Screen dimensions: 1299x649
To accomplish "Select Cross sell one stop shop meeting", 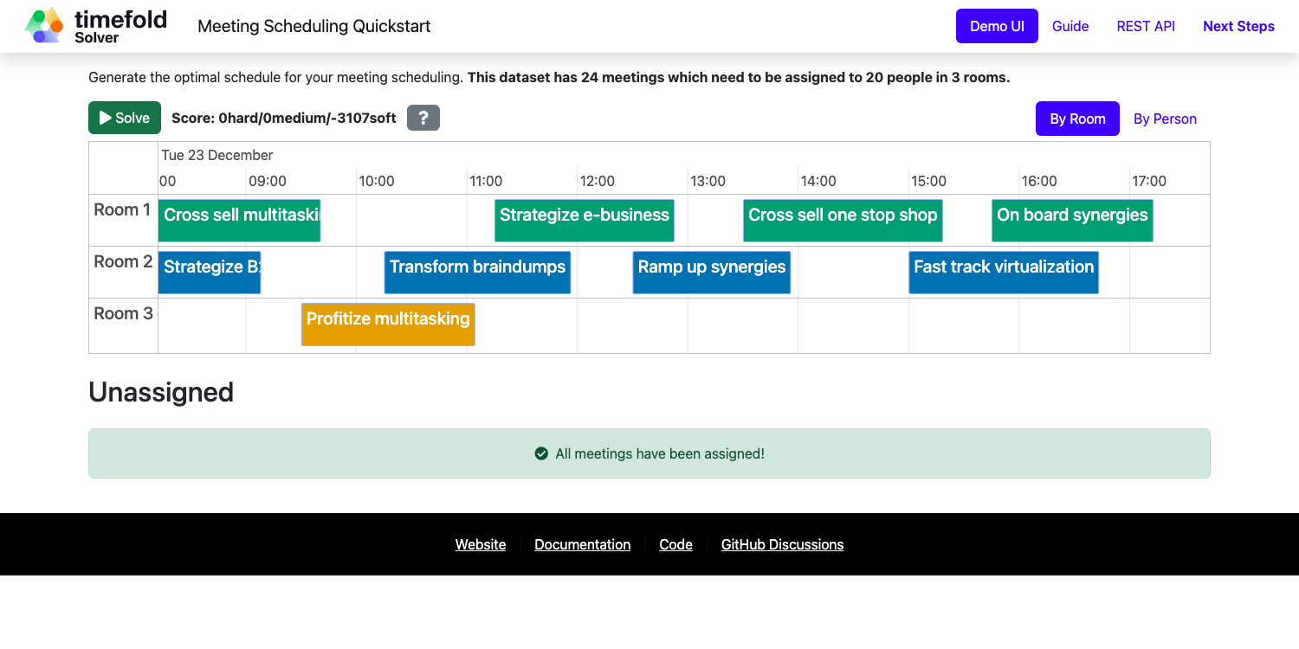I will coord(842,220).
